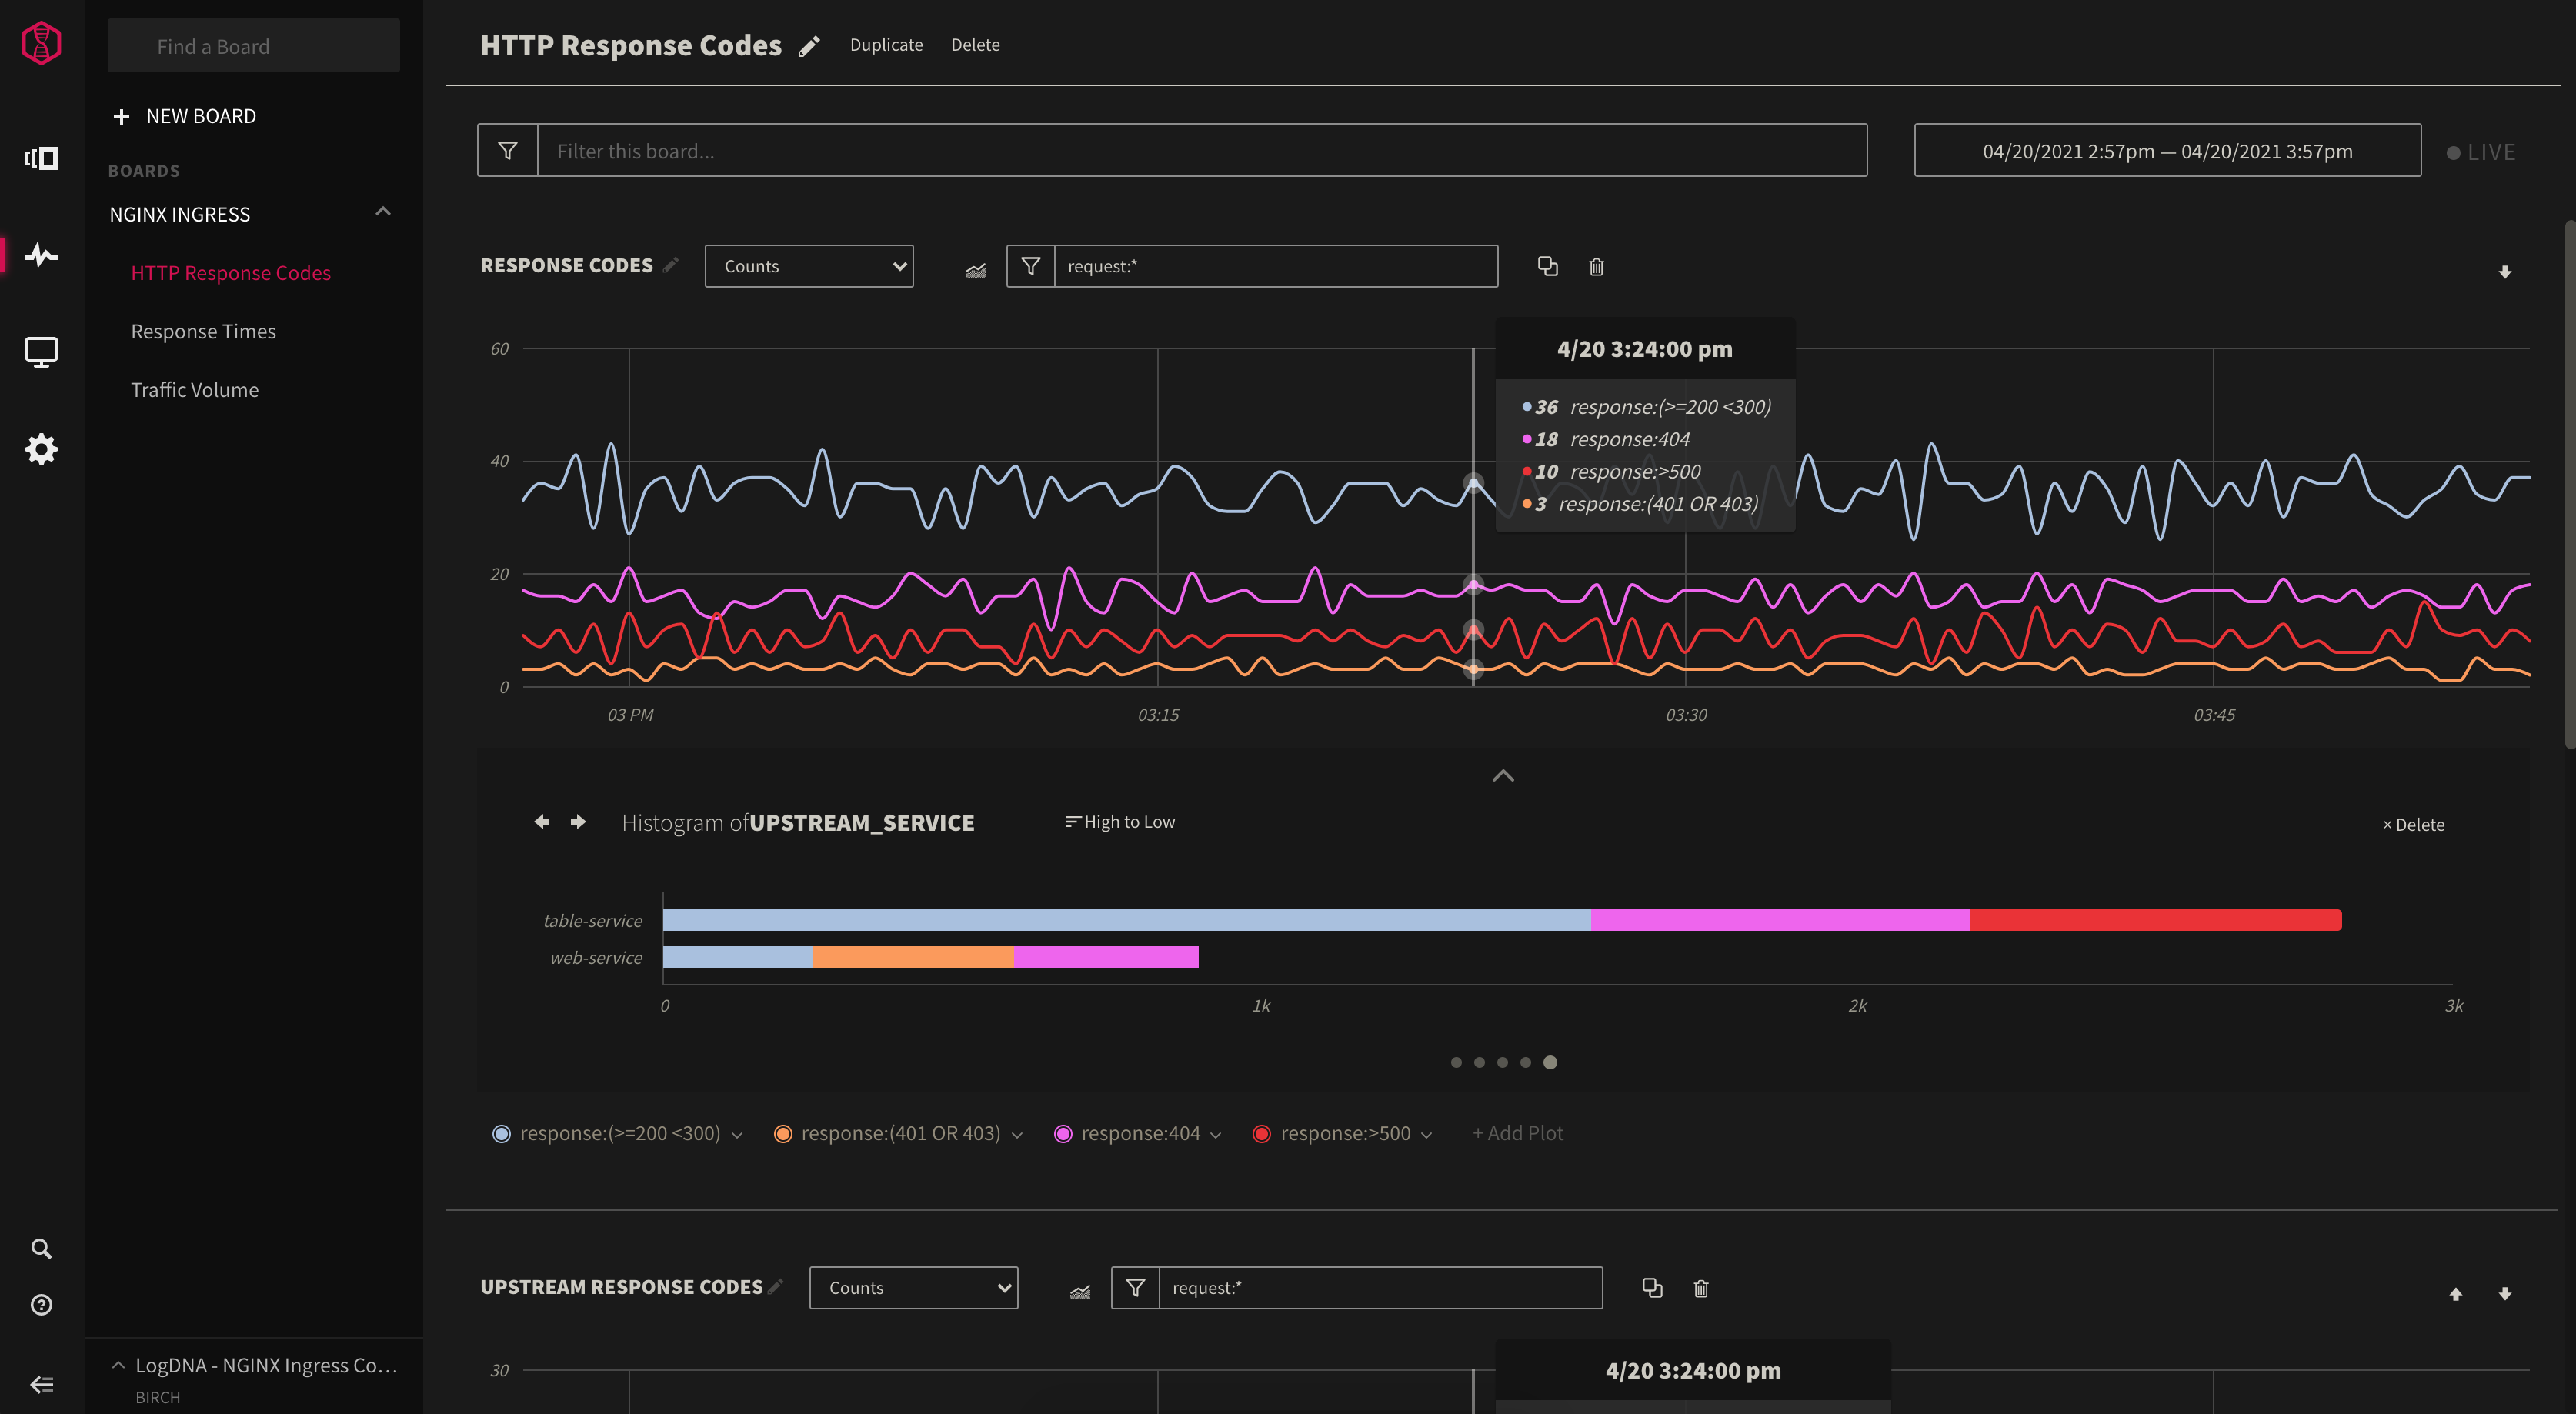Click + Add Plot link
The height and width of the screenshot is (1414, 2576).
[x=1517, y=1133]
